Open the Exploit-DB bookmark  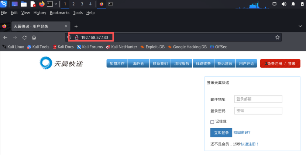(152, 47)
